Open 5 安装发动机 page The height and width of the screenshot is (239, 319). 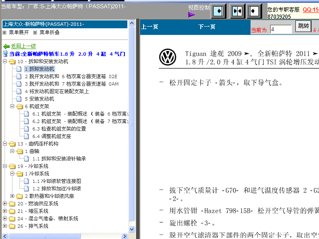[x=39, y=99]
